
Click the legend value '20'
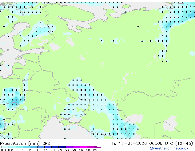[x=53, y=150]
